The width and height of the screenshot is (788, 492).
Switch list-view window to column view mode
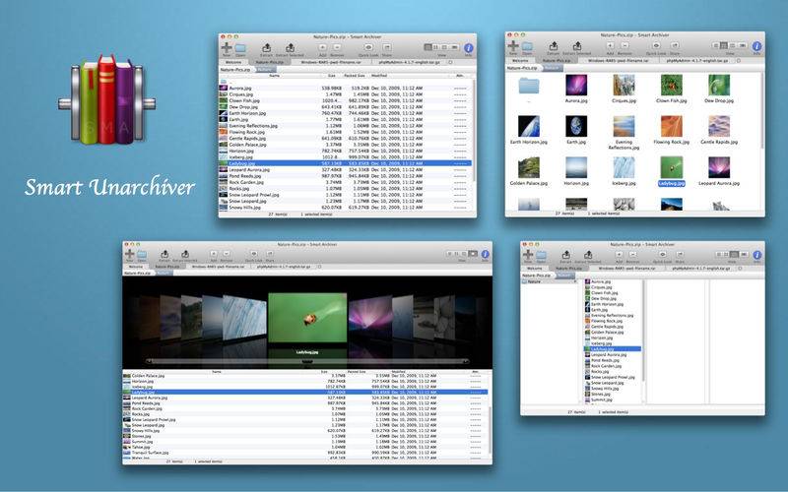click(445, 47)
